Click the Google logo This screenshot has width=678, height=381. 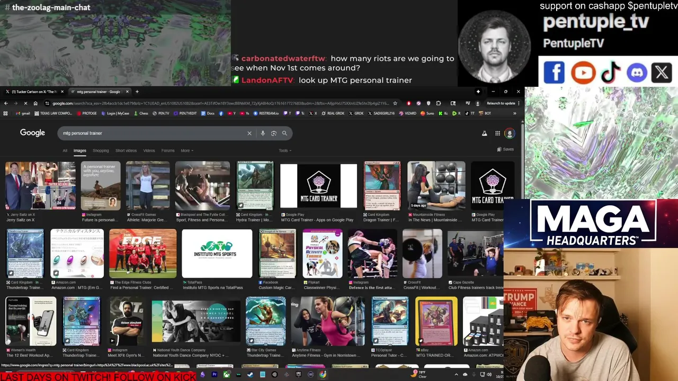tap(32, 133)
